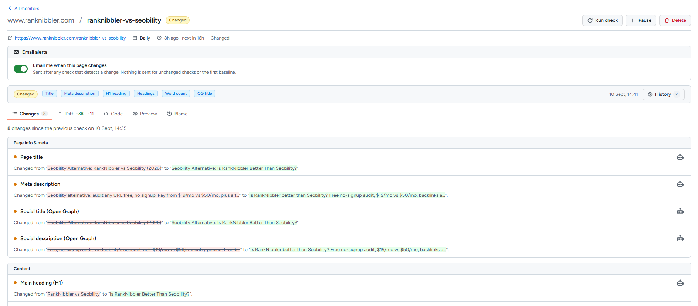Click the Headings tag chip
Image resolution: width=698 pixels, height=306 pixels.
tap(146, 94)
